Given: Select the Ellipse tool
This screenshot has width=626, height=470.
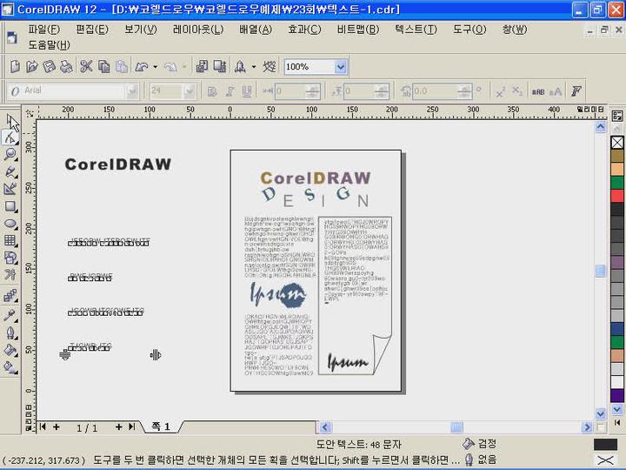Looking at the screenshot, I should click(10, 224).
